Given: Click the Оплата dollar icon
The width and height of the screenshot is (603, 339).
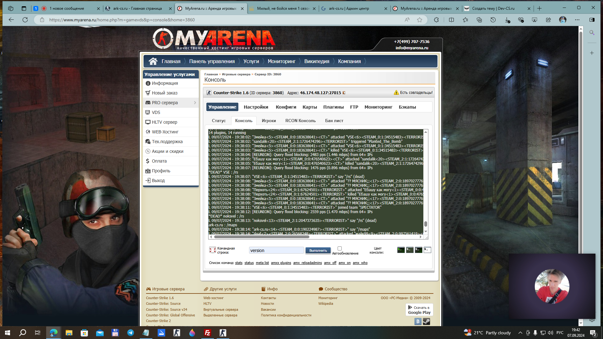Looking at the screenshot, I should 148,161.
